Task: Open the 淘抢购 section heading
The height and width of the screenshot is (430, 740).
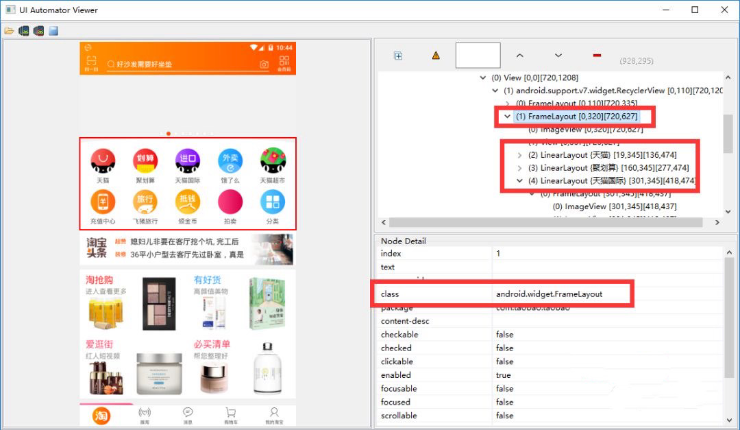Action: (x=99, y=280)
